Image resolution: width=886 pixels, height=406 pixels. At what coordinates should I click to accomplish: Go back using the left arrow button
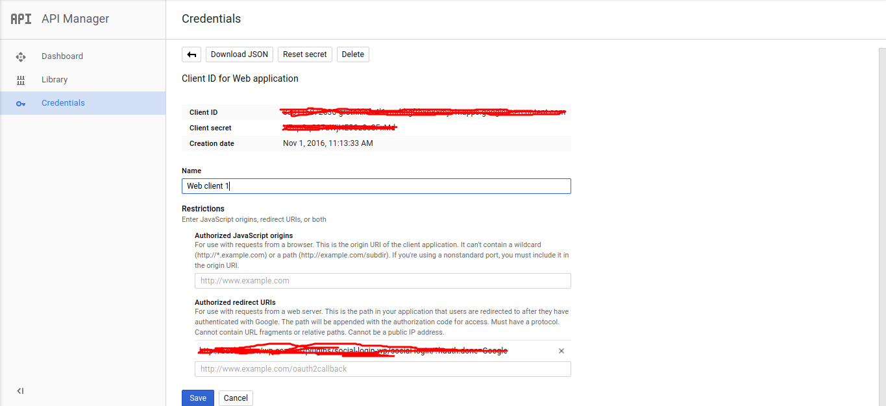point(191,54)
